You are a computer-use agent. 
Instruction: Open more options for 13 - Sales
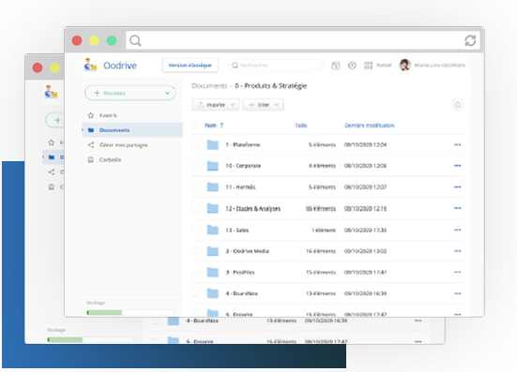(x=457, y=230)
